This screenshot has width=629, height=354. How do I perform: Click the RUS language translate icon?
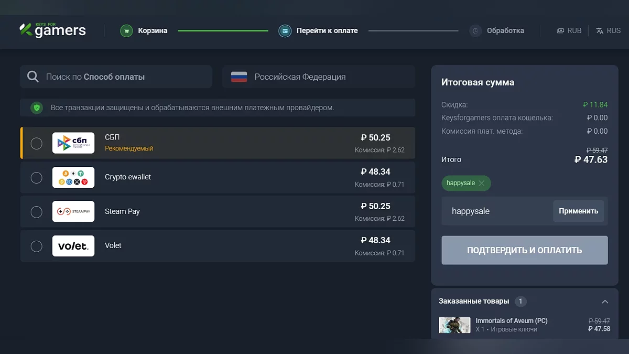(600, 31)
